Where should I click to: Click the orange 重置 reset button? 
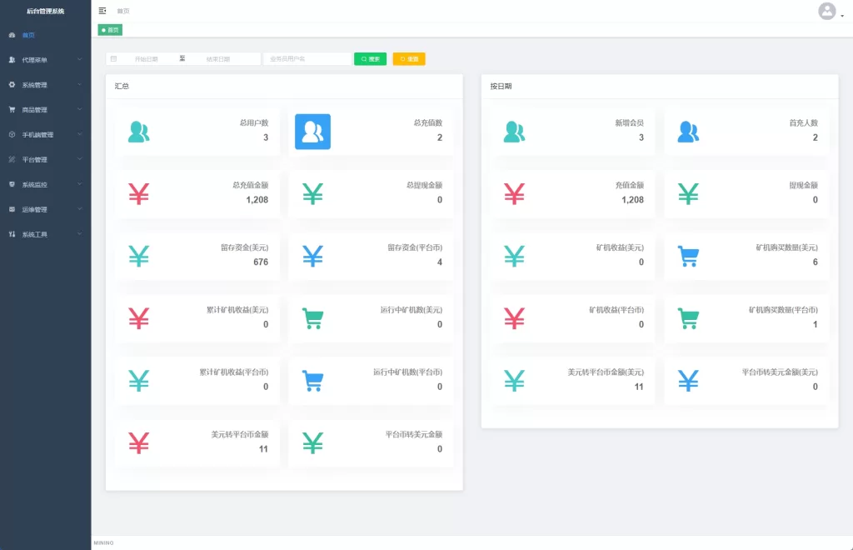pos(409,59)
